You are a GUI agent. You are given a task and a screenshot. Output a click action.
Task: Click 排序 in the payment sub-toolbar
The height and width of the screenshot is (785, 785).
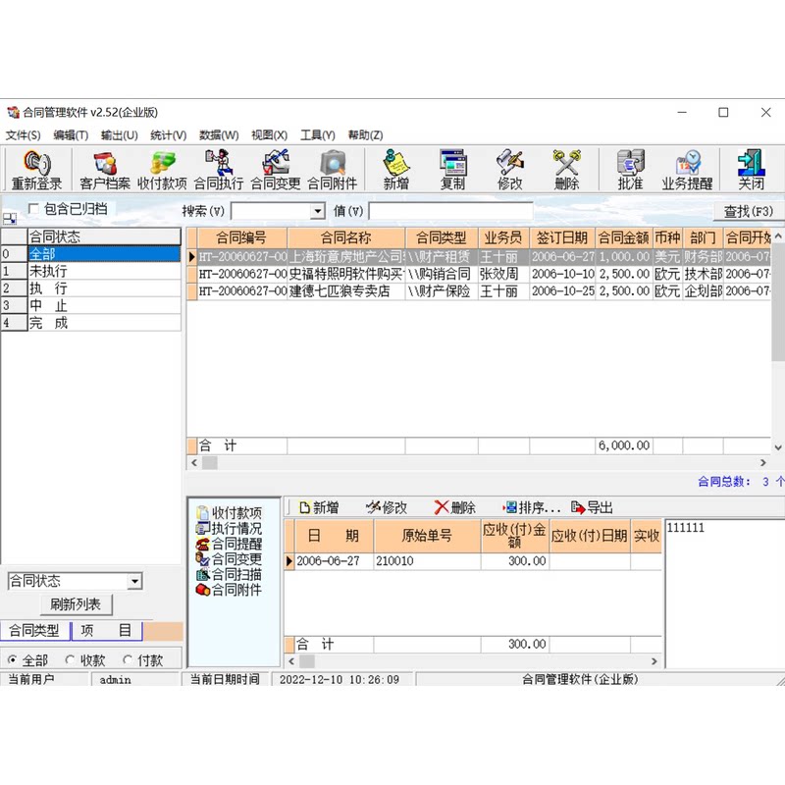pyautogui.click(x=531, y=507)
